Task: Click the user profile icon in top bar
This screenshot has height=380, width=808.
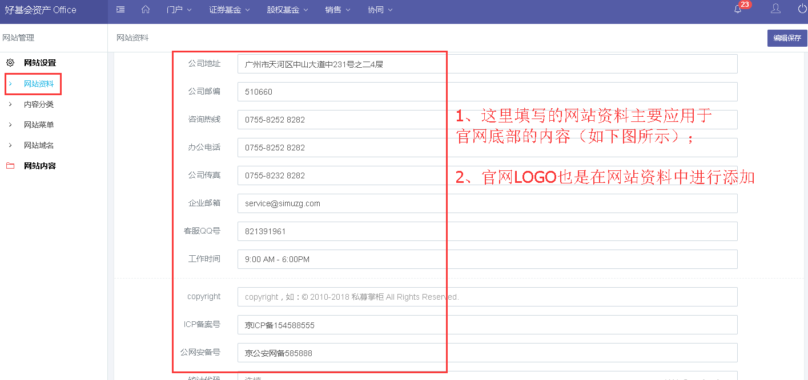Action: 774,9
